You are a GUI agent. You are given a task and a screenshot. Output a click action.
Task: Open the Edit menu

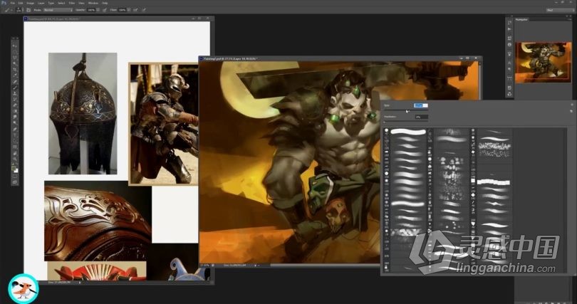(21, 3)
